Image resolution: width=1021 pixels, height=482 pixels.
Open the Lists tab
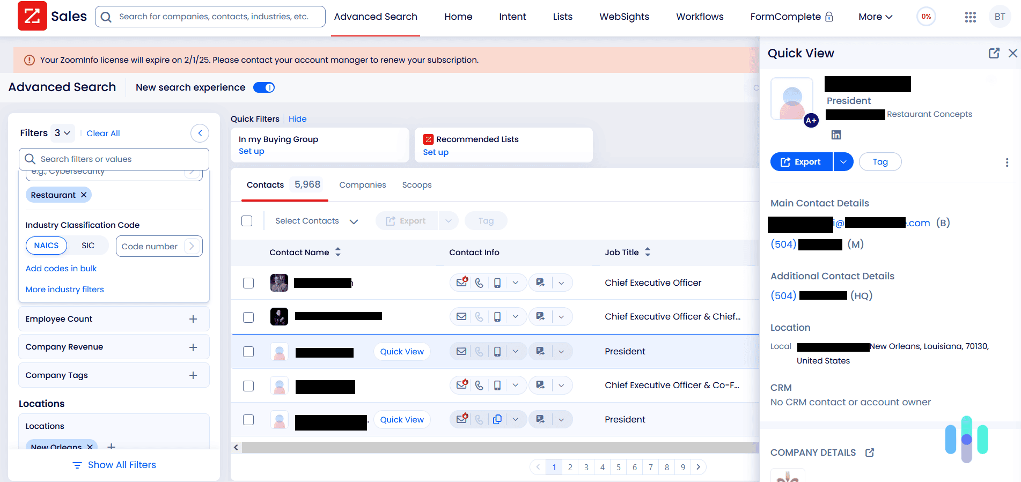tap(563, 17)
